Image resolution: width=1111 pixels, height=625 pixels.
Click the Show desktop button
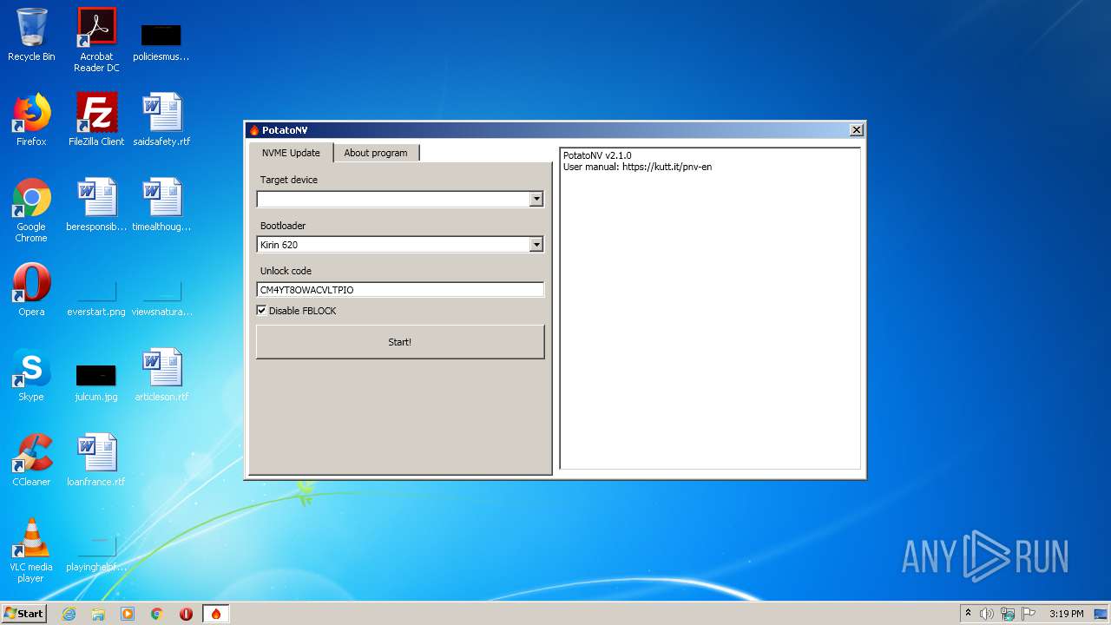1102,614
